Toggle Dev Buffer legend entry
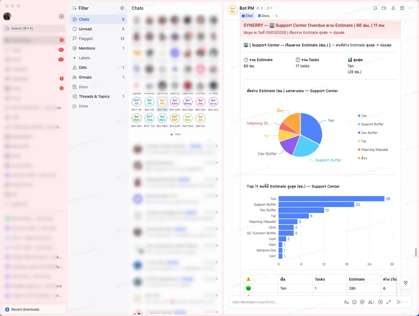419x316 pixels. point(369,133)
